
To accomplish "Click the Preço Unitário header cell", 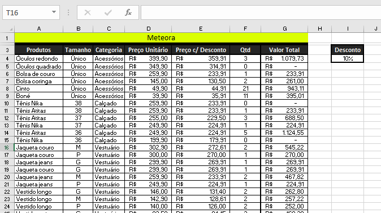I will click(148, 50).
